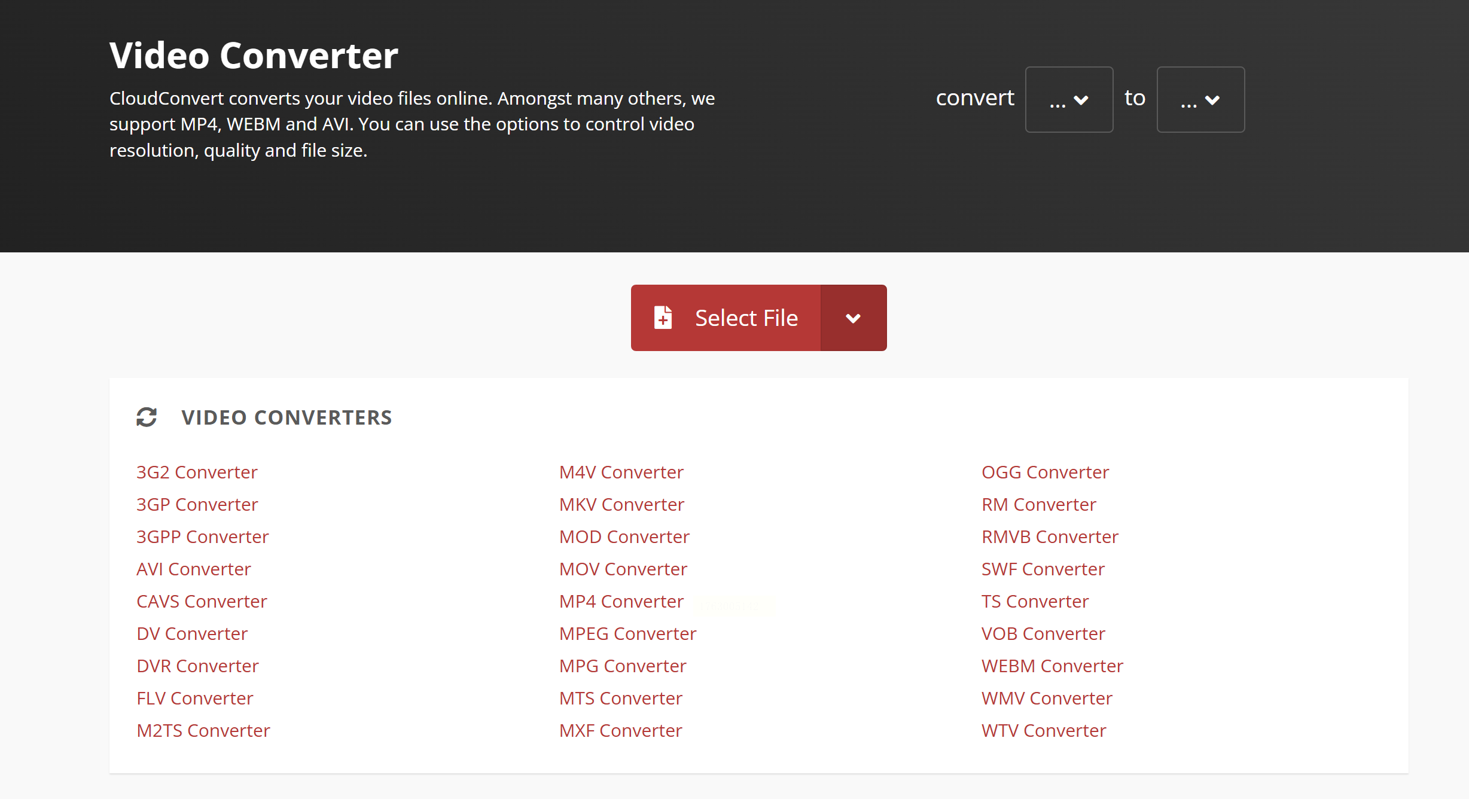
Task: Click the file-plus icon on Select File
Action: coord(663,318)
